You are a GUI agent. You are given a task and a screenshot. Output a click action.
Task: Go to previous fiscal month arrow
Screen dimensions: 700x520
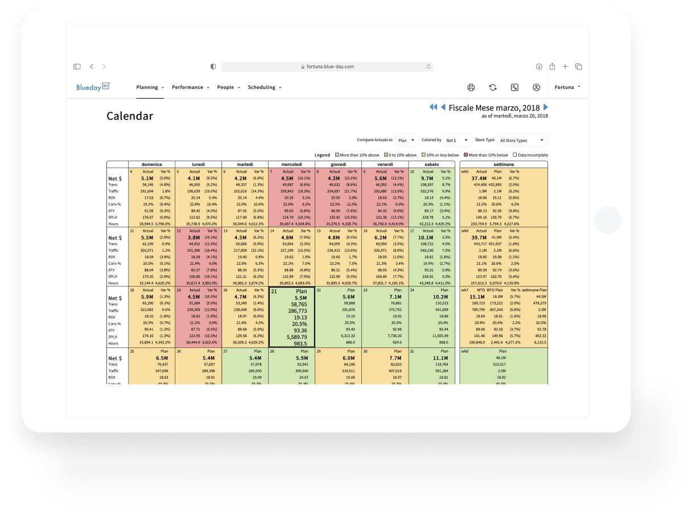pos(443,107)
